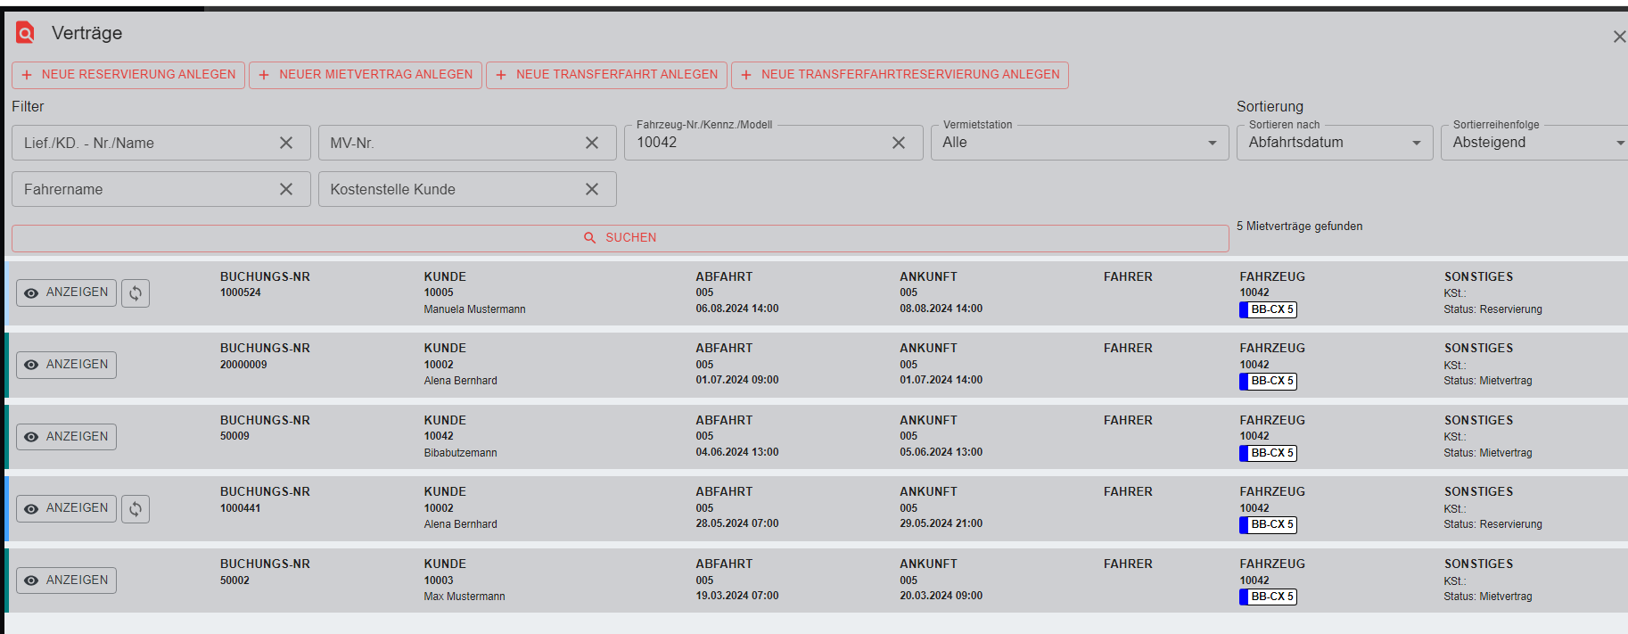Image resolution: width=1628 pixels, height=634 pixels.
Task: Click the refresh icon for booking 1000524
Action: [x=136, y=293]
